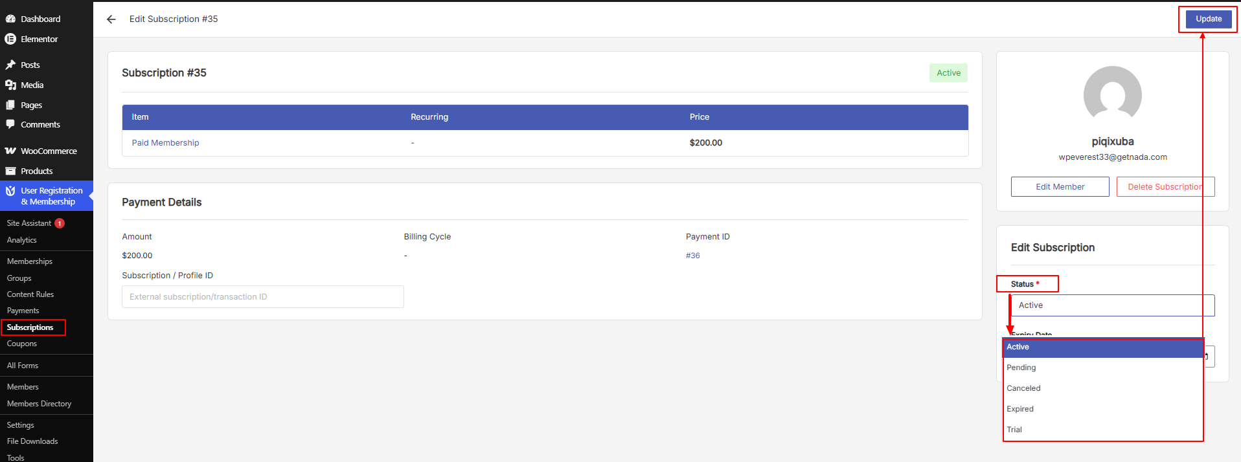Click the Pages icon
1241x462 pixels.
coord(10,105)
